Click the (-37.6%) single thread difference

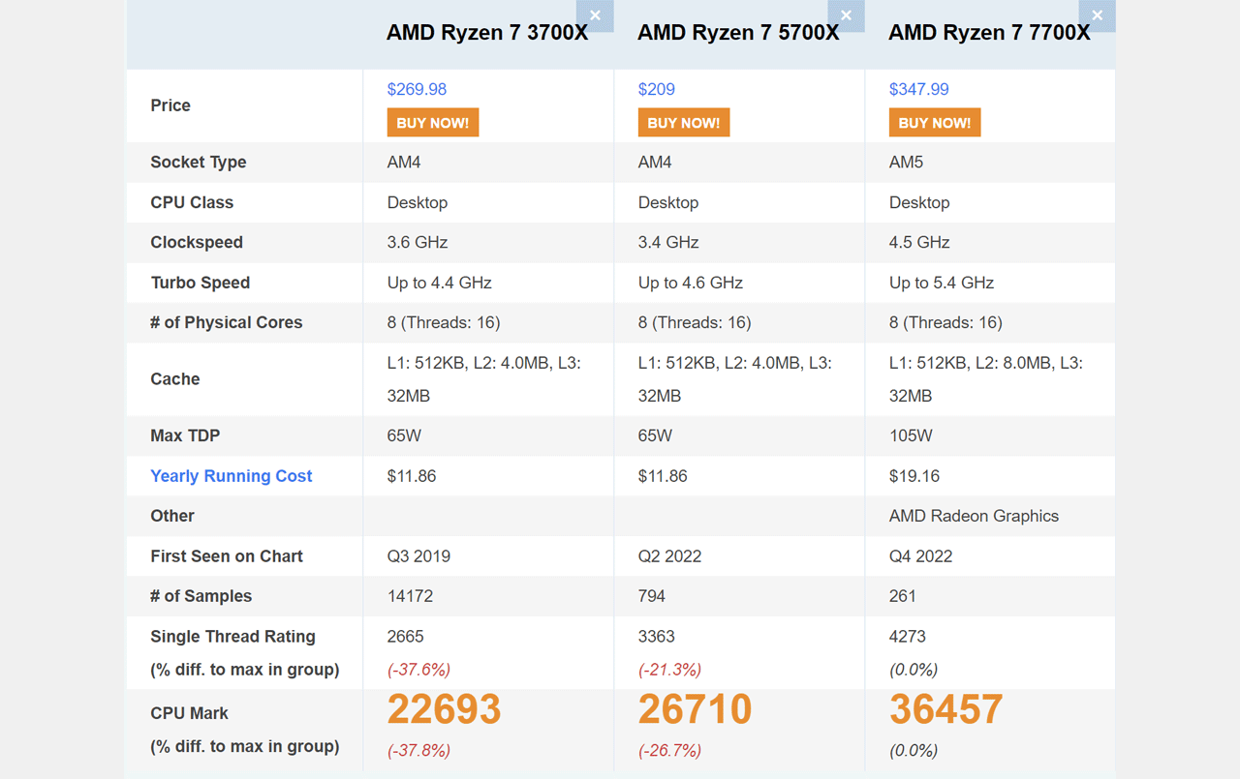point(418,670)
